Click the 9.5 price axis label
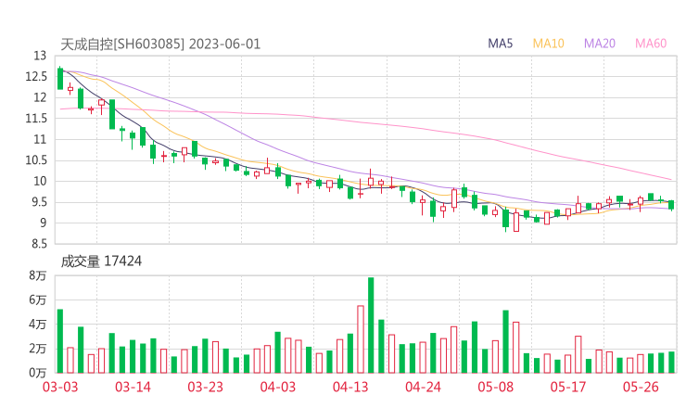Viewport: 686px width, 408px height. tap(38, 202)
